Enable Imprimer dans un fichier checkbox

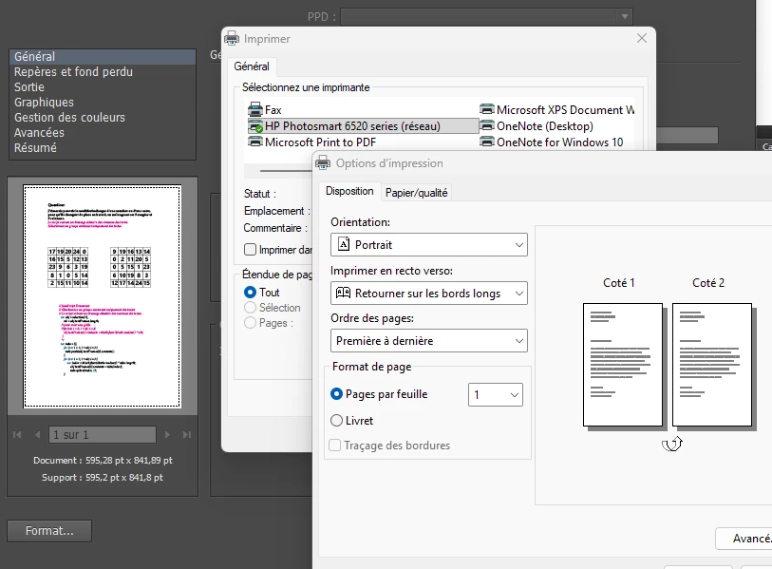click(250, 250)
